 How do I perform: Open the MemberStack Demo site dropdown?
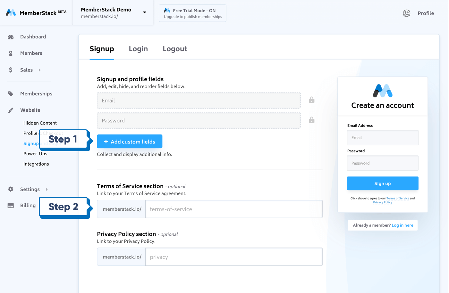click(145, 12)
